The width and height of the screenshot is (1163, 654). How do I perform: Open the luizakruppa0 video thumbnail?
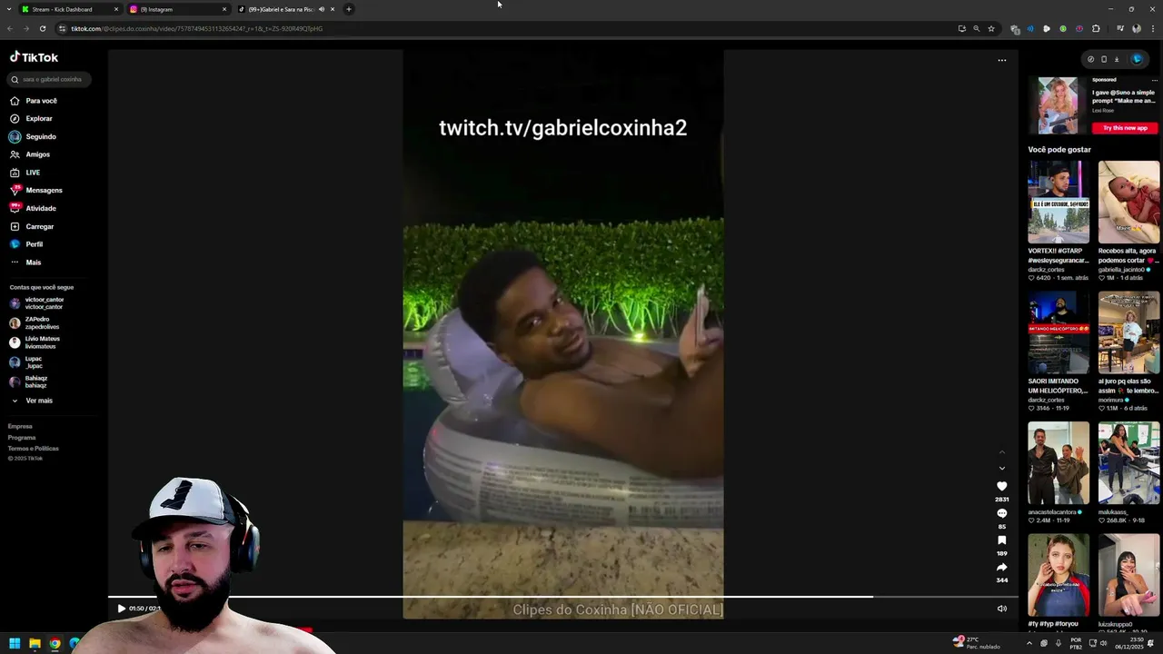(x=1128, y=575)
